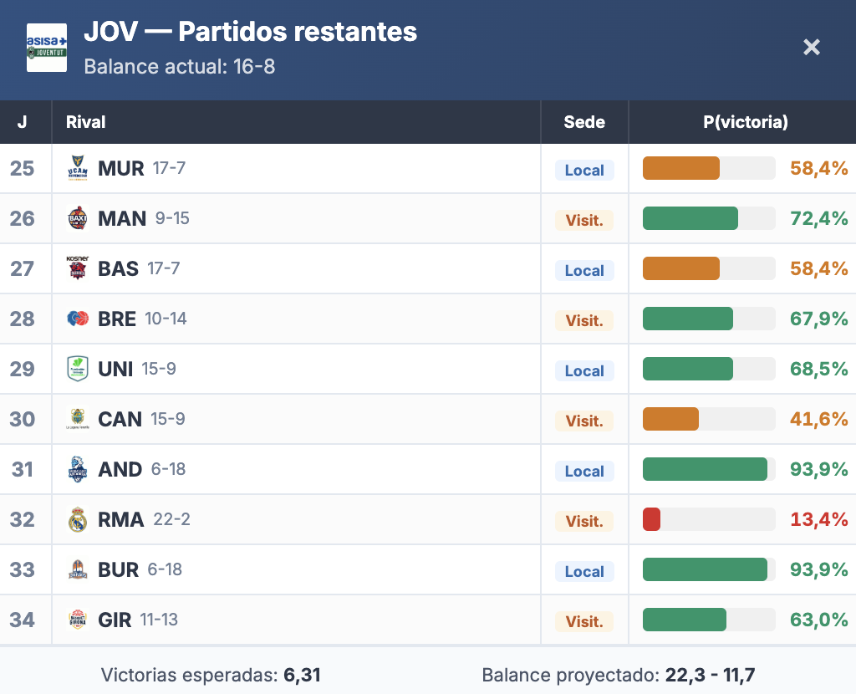Click the Rival column header
The image size is (856, 694).
pyautogui.click(x=86, y=122)
